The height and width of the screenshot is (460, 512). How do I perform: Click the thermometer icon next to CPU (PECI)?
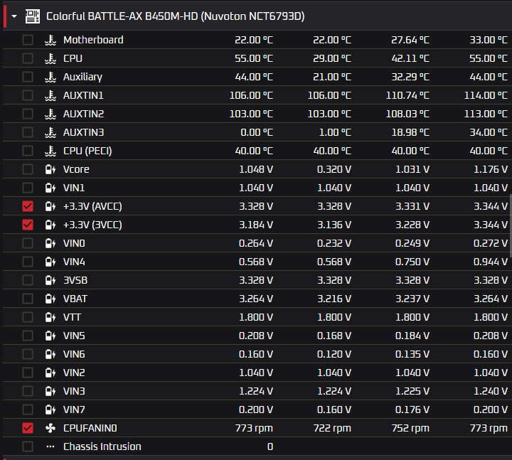coord(50,151)
